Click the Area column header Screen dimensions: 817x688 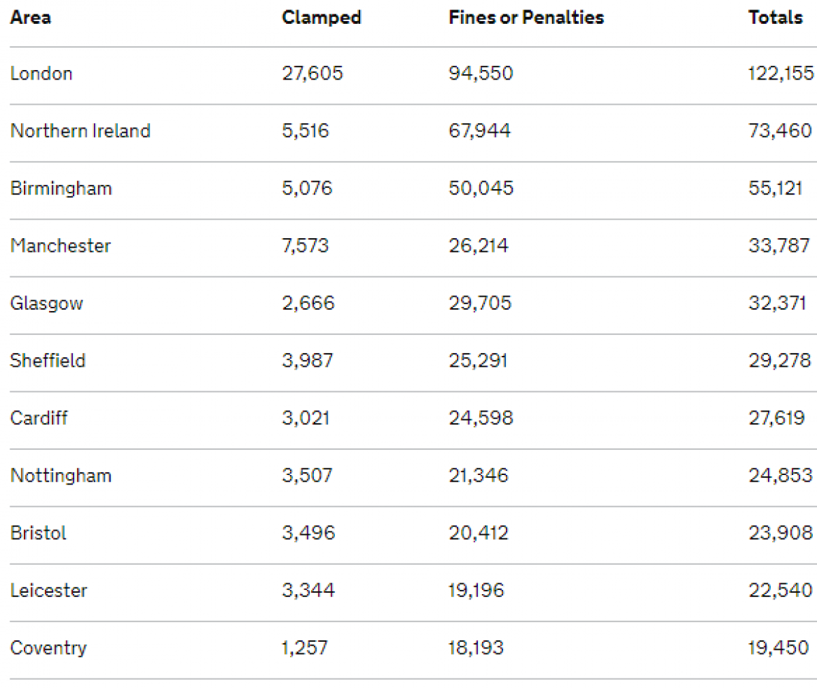(x=30, y=18)
